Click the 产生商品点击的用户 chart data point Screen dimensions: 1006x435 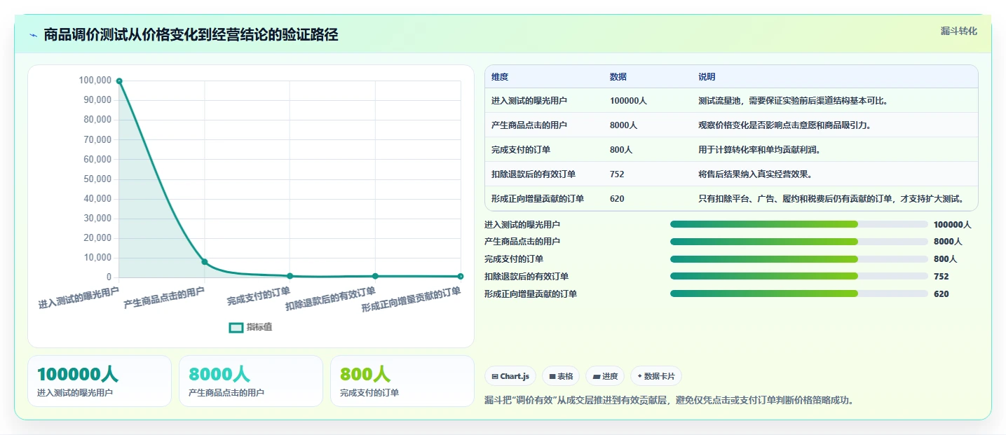(205, 262)
